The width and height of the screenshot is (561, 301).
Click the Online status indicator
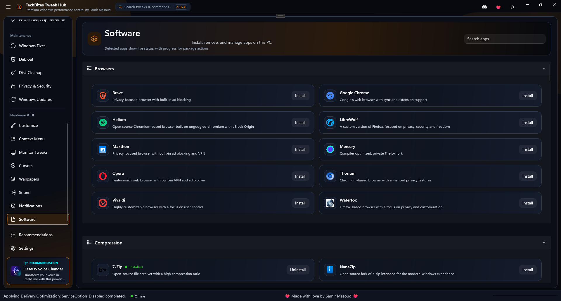tap(138, 296)
